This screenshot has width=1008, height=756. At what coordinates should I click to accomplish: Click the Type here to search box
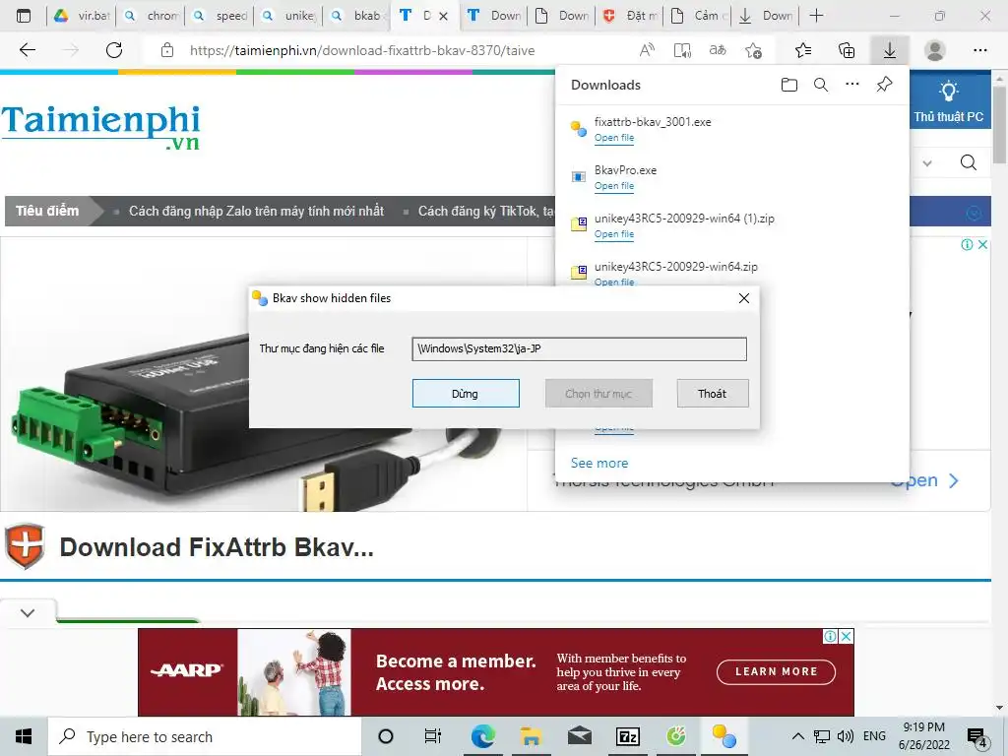(x=205, y=736)
